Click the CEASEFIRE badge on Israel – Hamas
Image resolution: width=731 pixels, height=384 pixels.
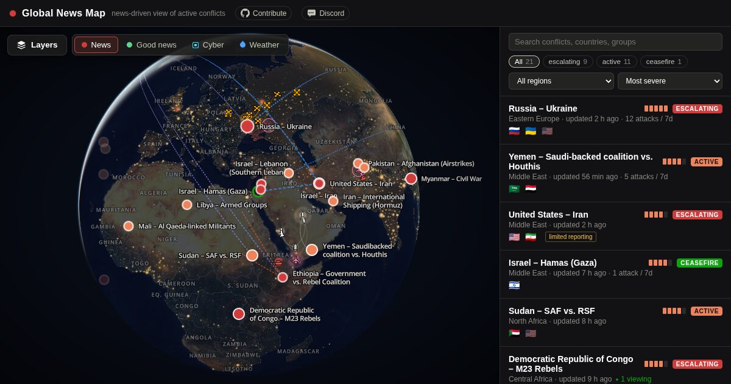coord(699,263)
